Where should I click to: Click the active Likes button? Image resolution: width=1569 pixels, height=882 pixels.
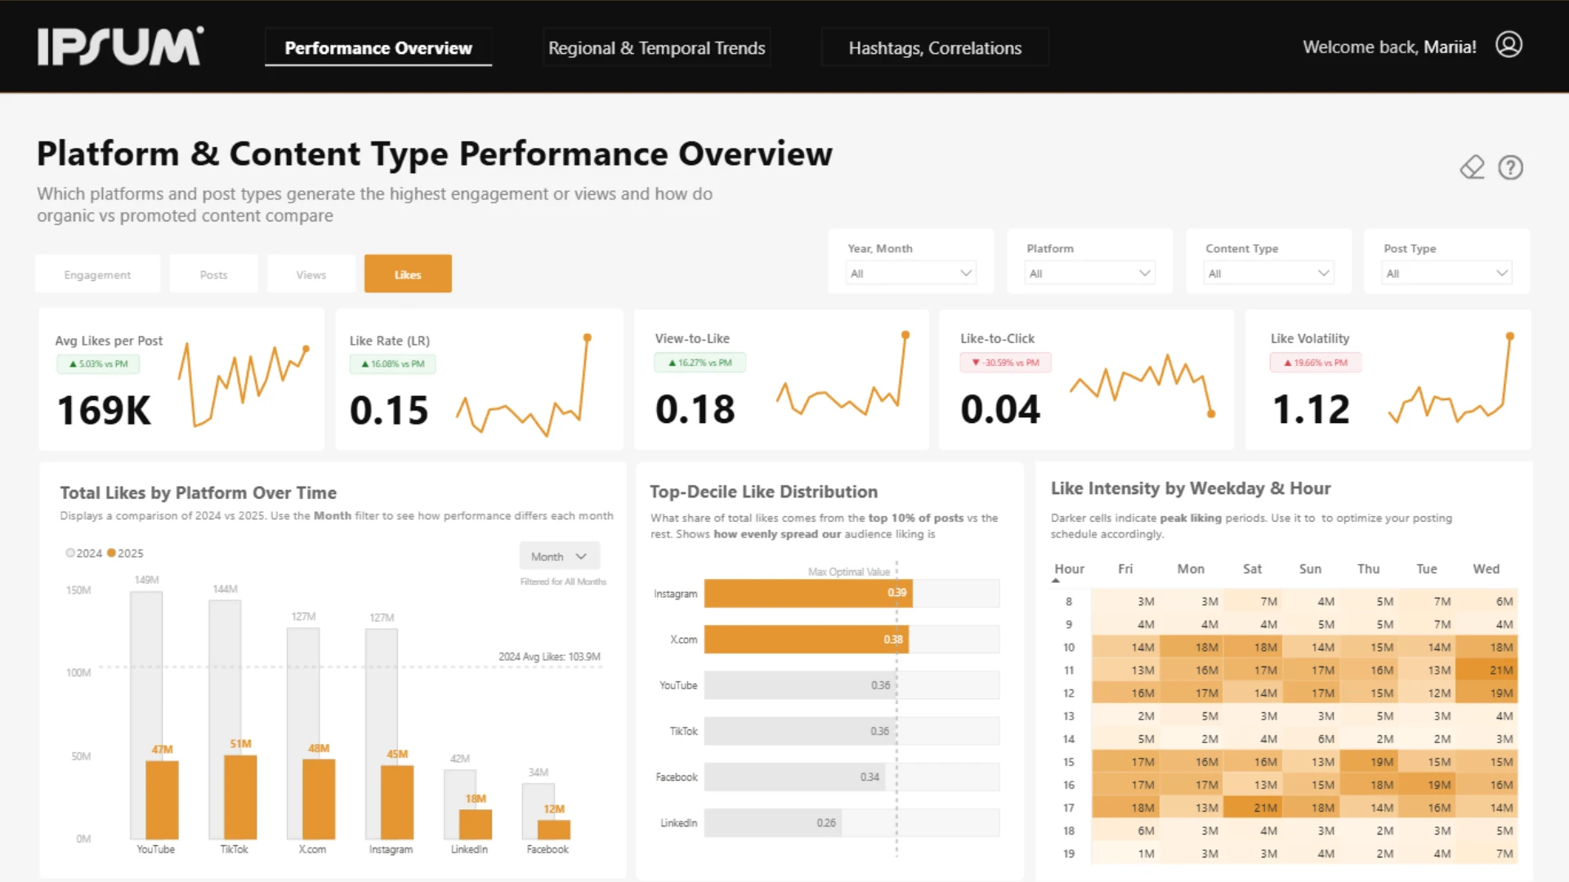tap(408, 274)
